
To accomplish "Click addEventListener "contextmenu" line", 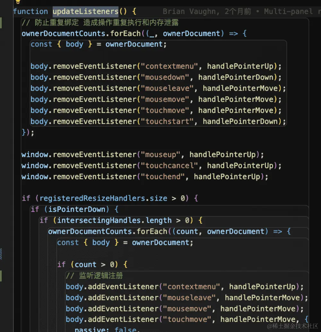I will pyautogui.click(x=185, y=287).
